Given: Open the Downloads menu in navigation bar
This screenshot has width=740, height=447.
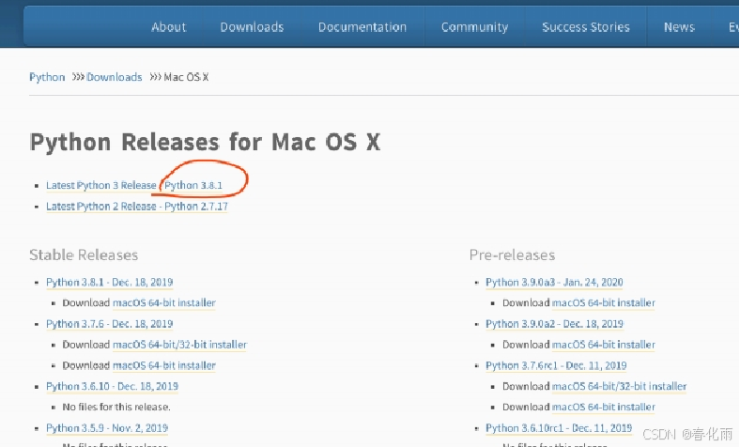Looking at the screenshot, I should coord(252,27).
